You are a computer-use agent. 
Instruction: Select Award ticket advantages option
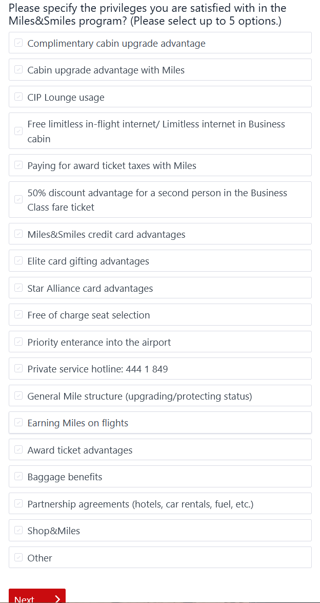pyautogui.click(x=19, y=450)
